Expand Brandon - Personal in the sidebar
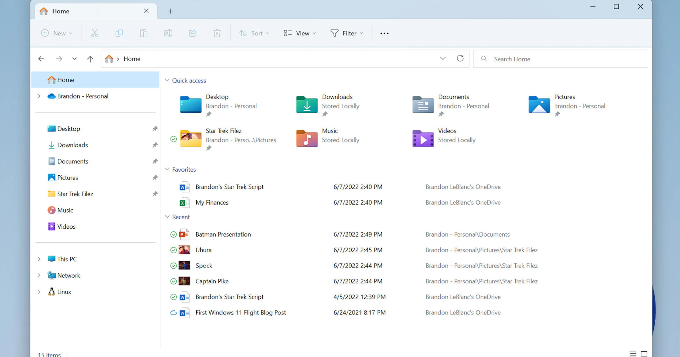Image resolution: width=680 pixels, height=357 pixels. click(x=39, y=96)
